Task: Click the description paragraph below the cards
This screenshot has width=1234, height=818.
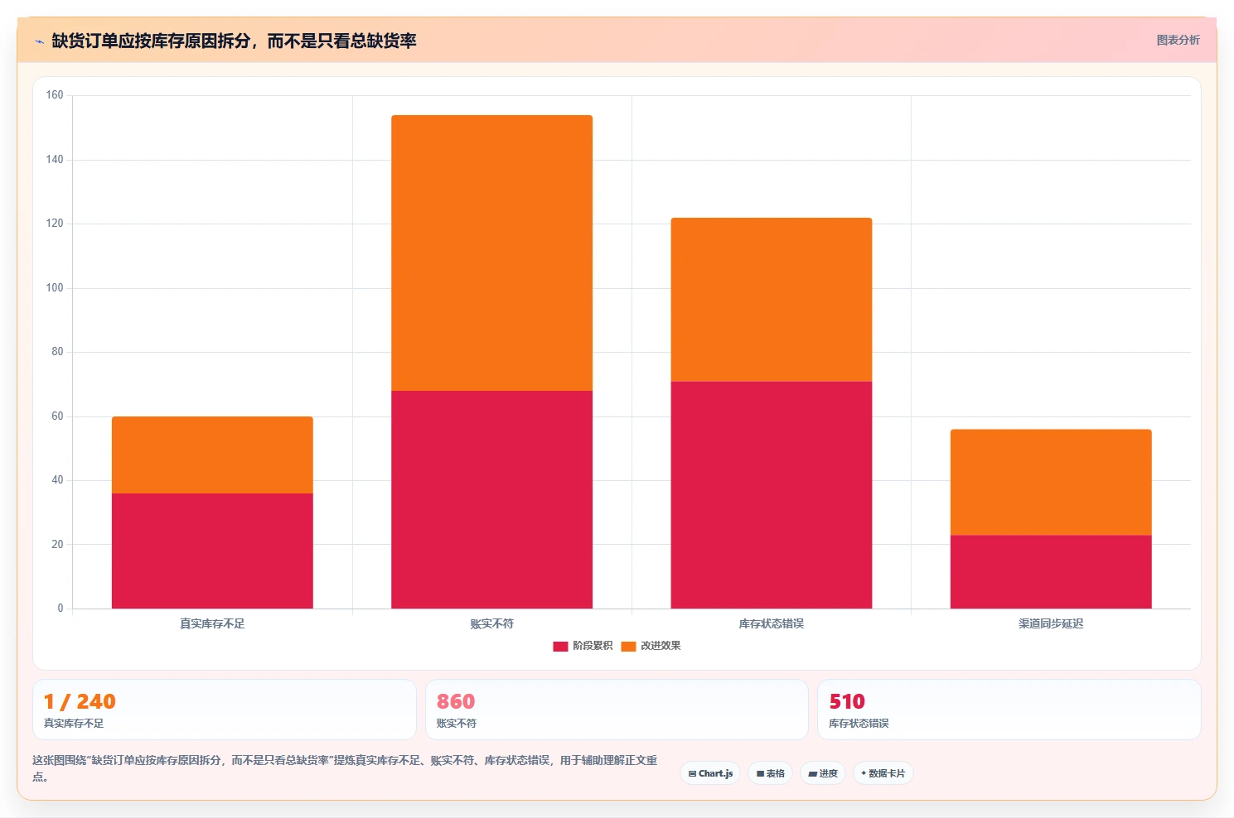Action: (x=345, y=768)
